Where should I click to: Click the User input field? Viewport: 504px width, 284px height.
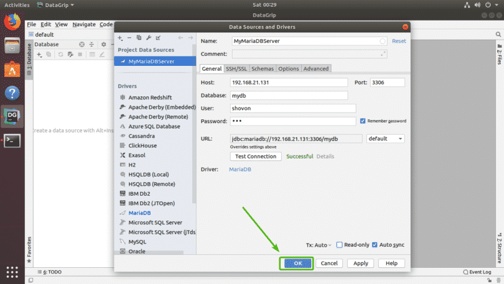tap(293, 109)
